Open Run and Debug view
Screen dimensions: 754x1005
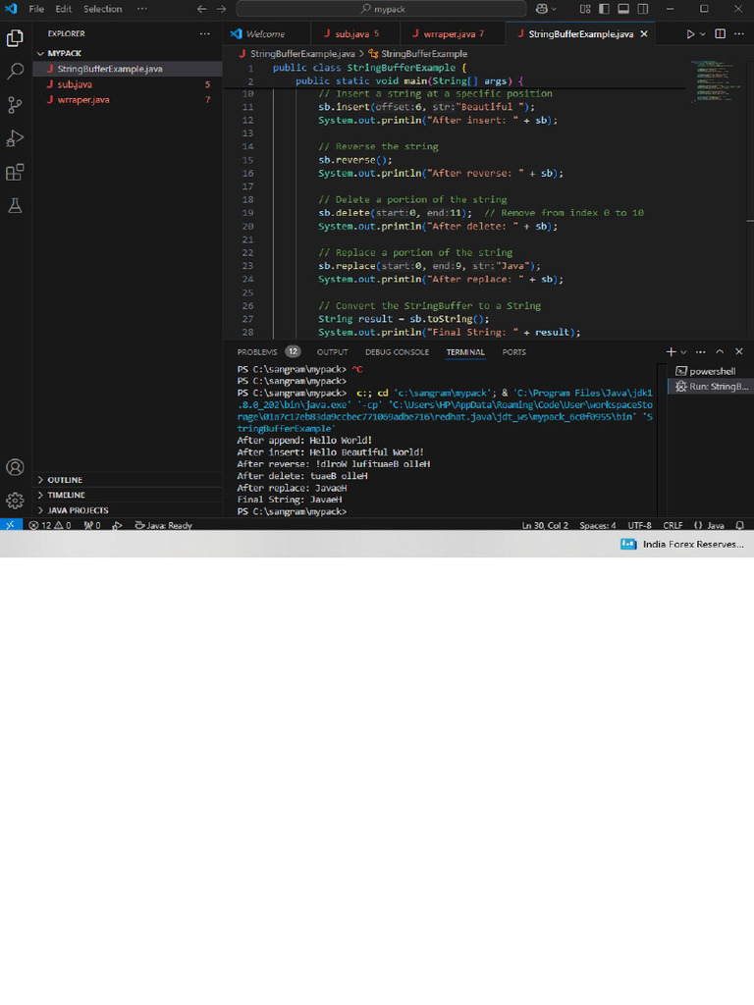click(15, 138)
